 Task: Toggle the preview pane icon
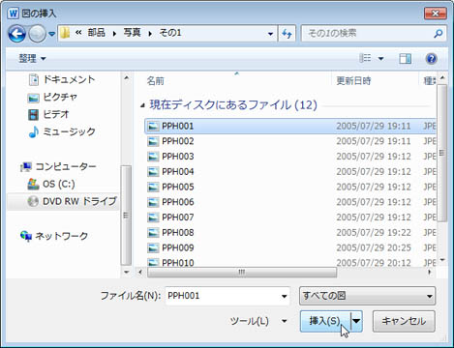[x=405, y=59]
